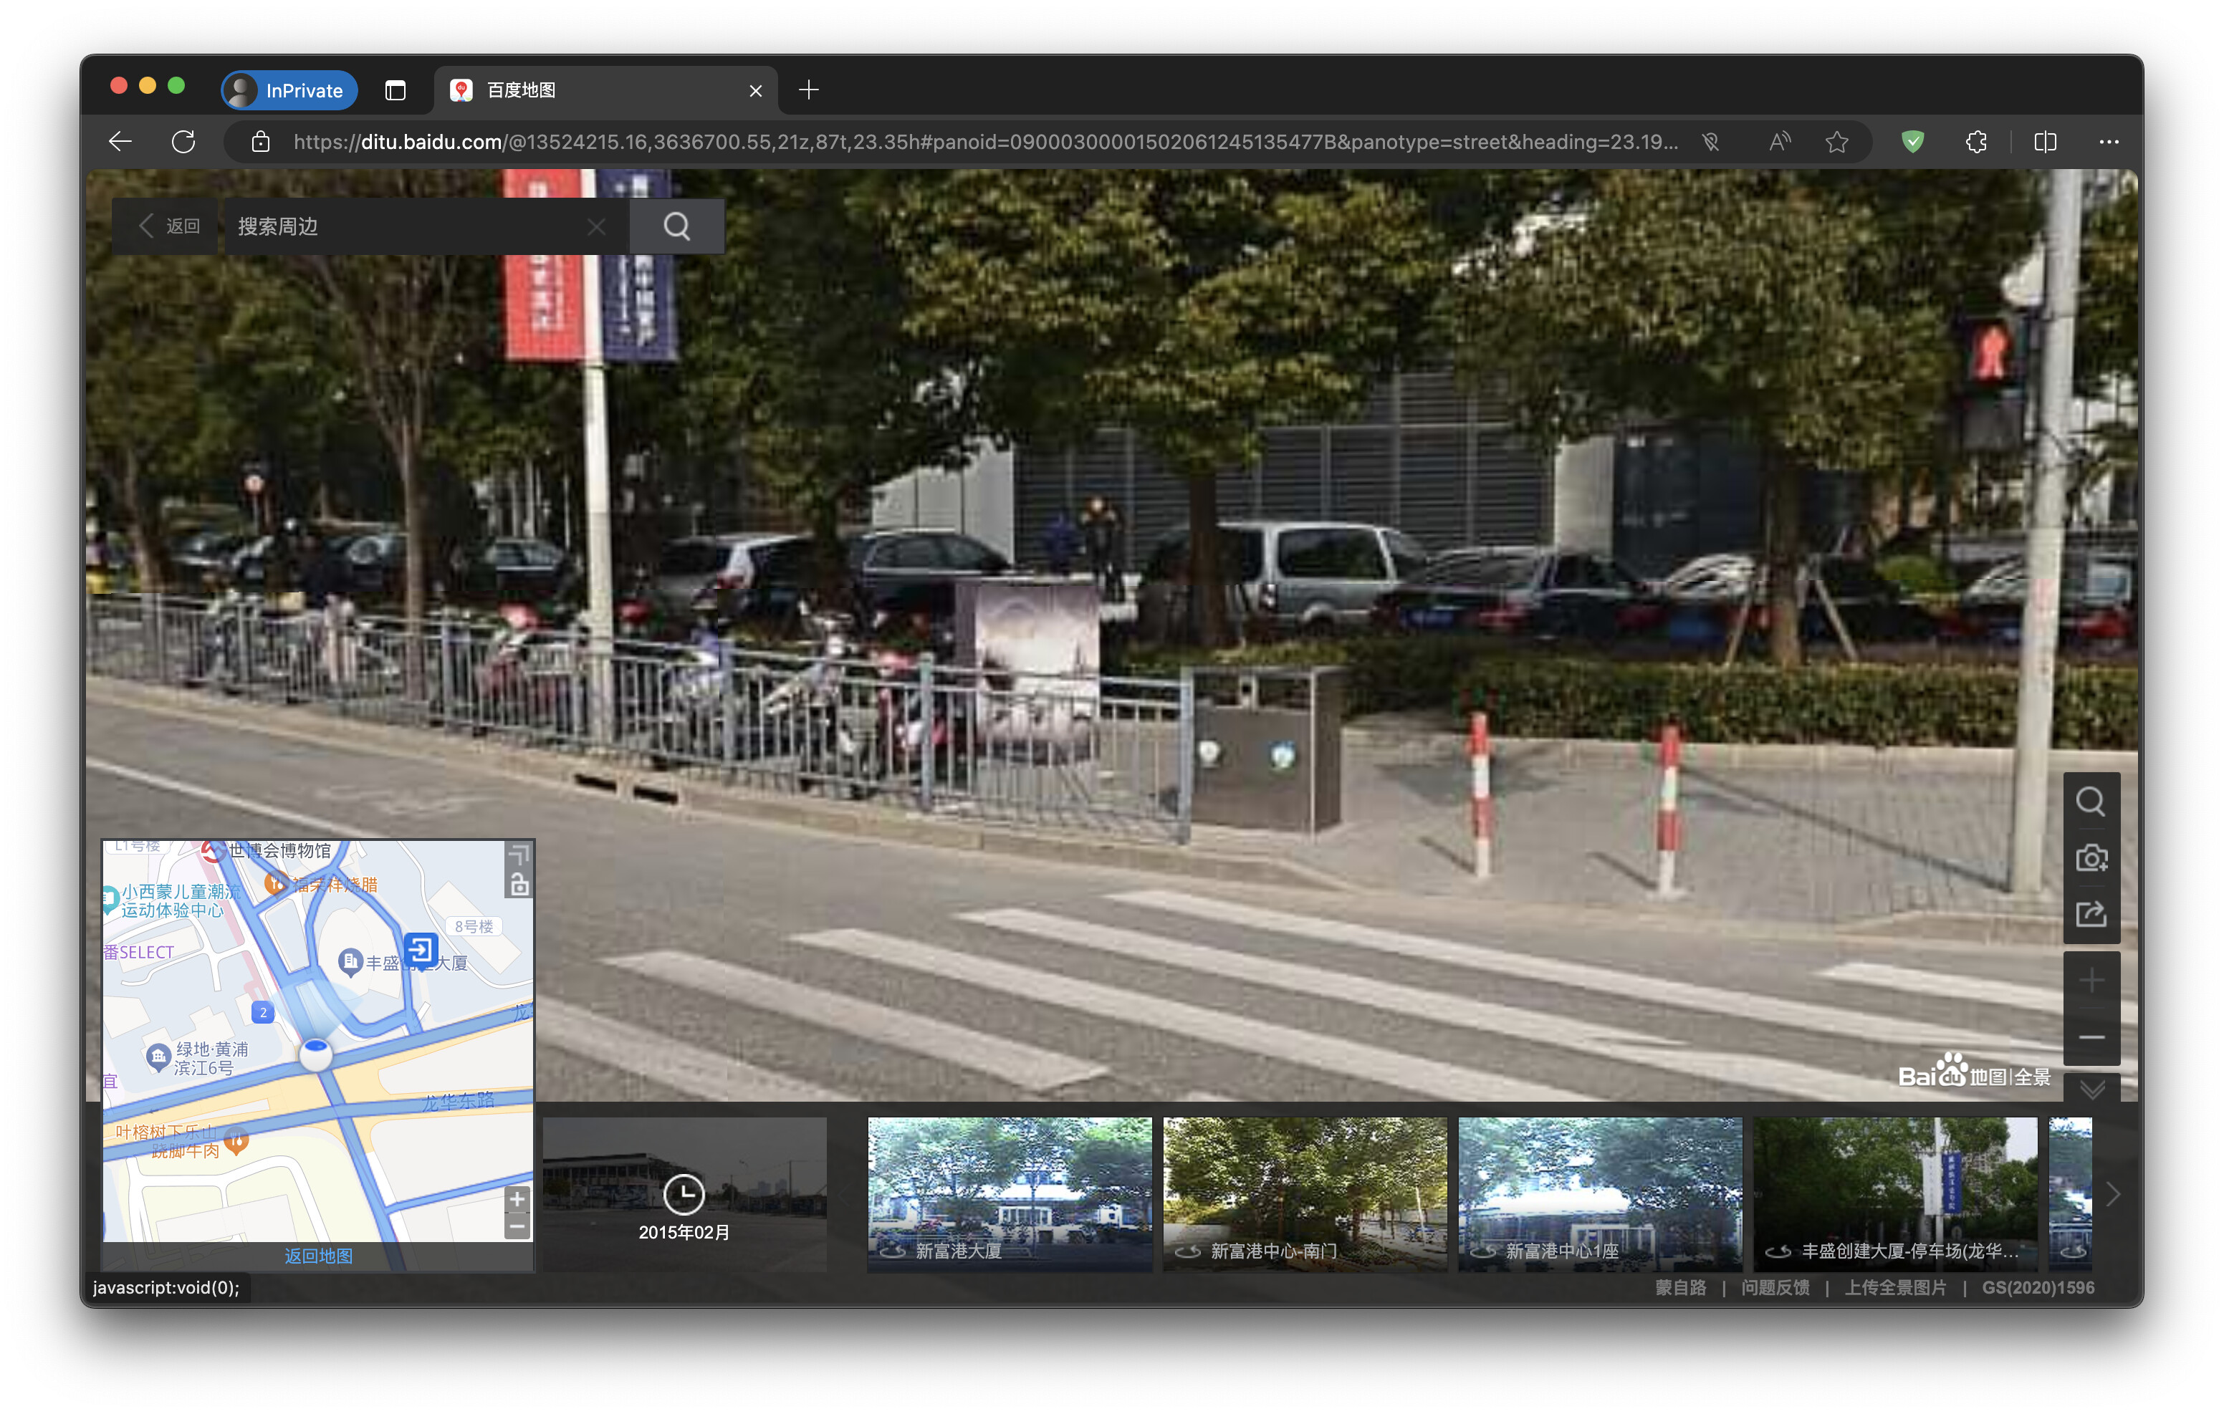Open the 2015年02月 time machine thumbnail
Screen dimensions: 2224x1414
684,1194
